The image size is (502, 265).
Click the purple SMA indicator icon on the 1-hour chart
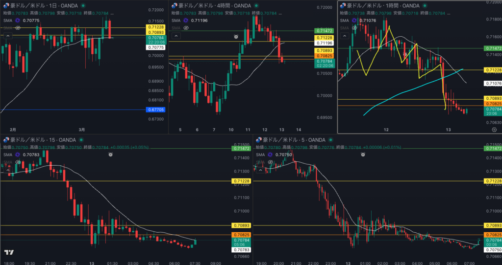coord(355,21)
